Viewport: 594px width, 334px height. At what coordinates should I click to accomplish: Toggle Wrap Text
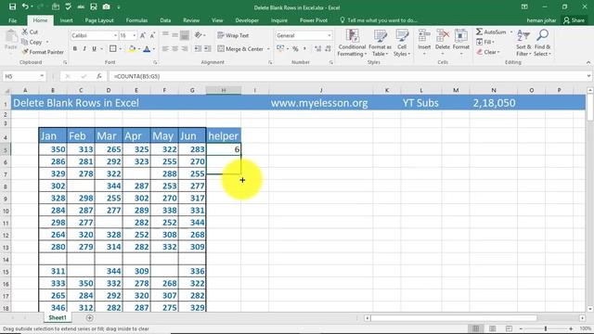(233, 35)
